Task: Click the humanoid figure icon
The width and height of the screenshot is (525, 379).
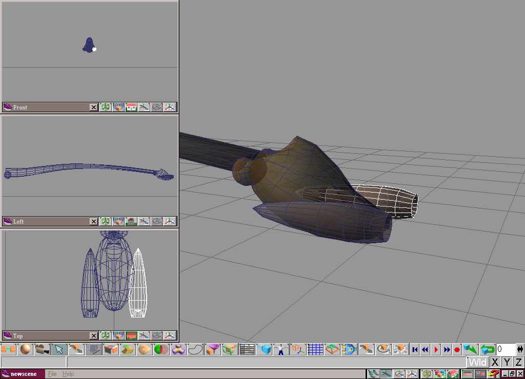Action: pos(281,350)
